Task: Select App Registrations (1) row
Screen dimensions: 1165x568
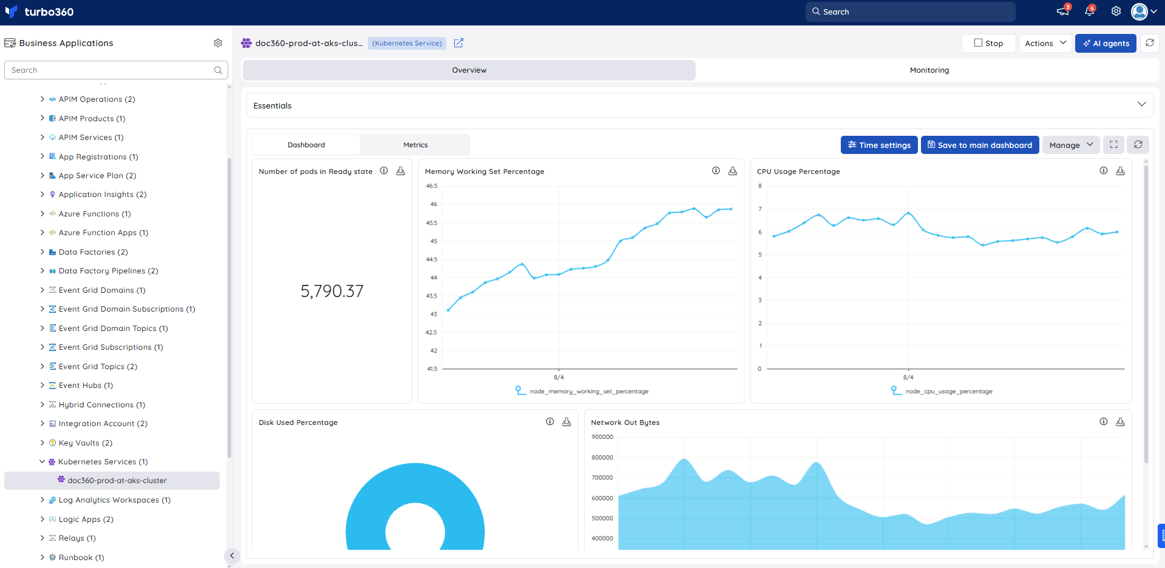Action: (98, 156)
